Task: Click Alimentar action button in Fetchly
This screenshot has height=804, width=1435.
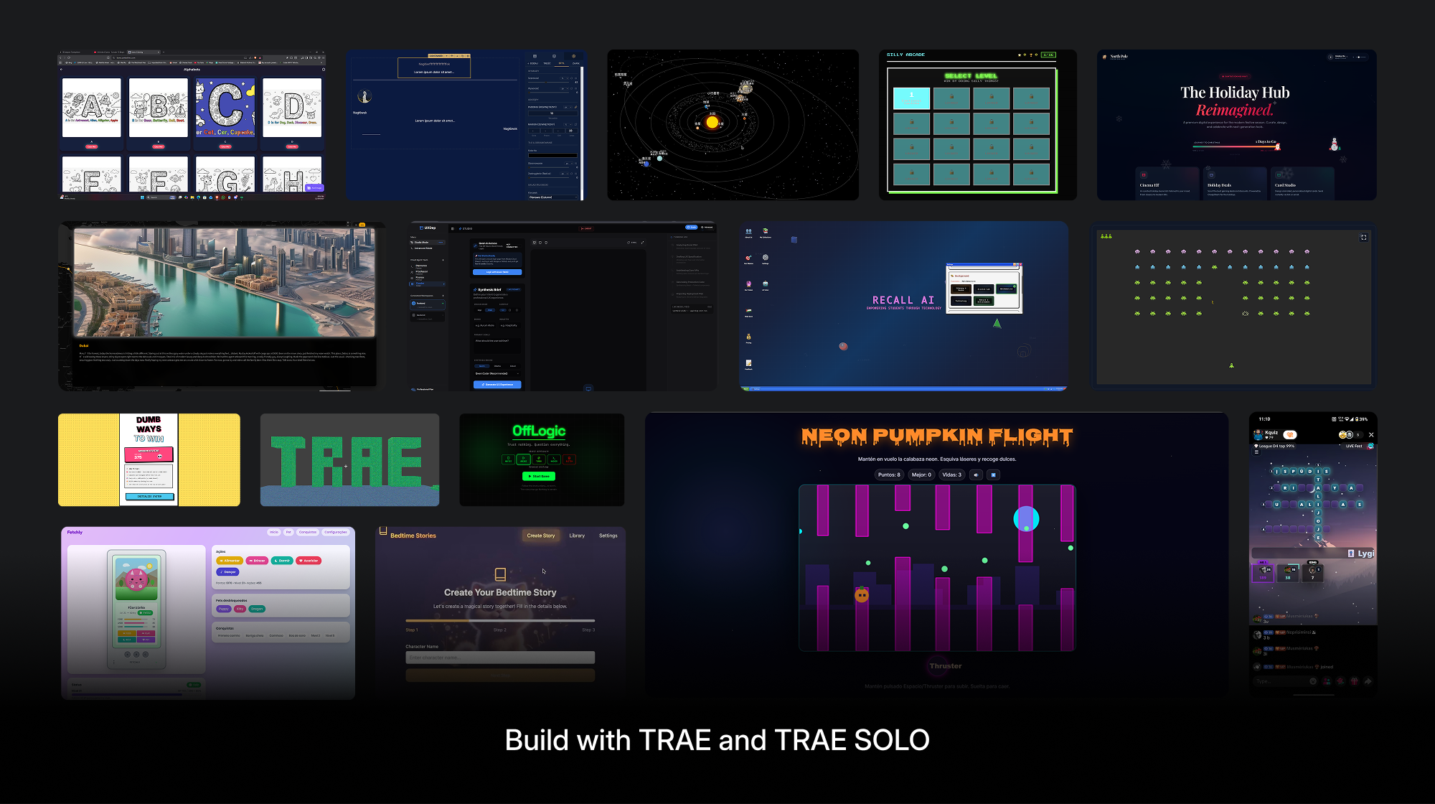Action: (x=230, y=561)
